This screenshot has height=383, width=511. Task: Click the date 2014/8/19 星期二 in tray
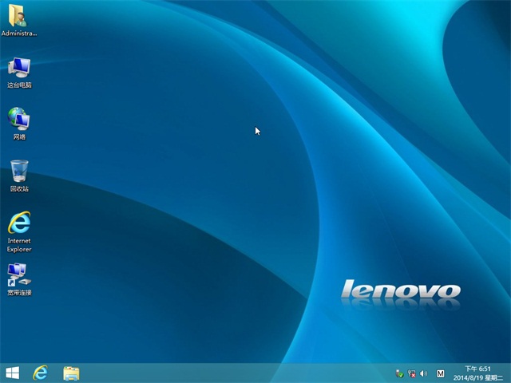coord(476,377)
